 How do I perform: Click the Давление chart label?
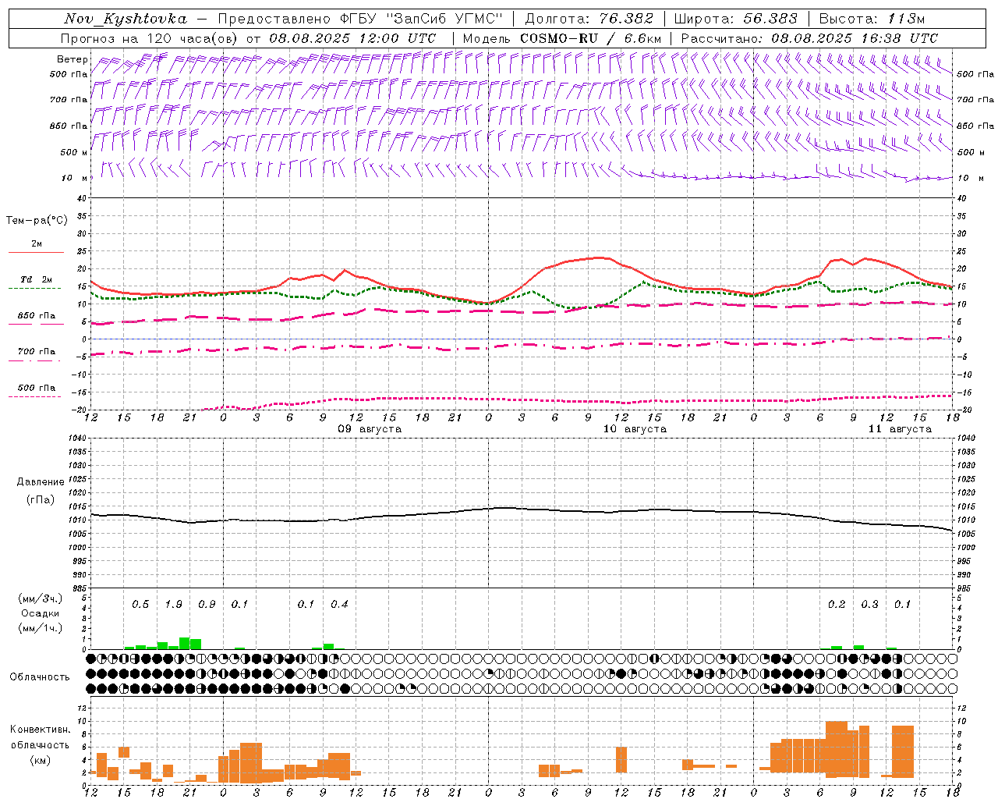[x=41, y=482]
